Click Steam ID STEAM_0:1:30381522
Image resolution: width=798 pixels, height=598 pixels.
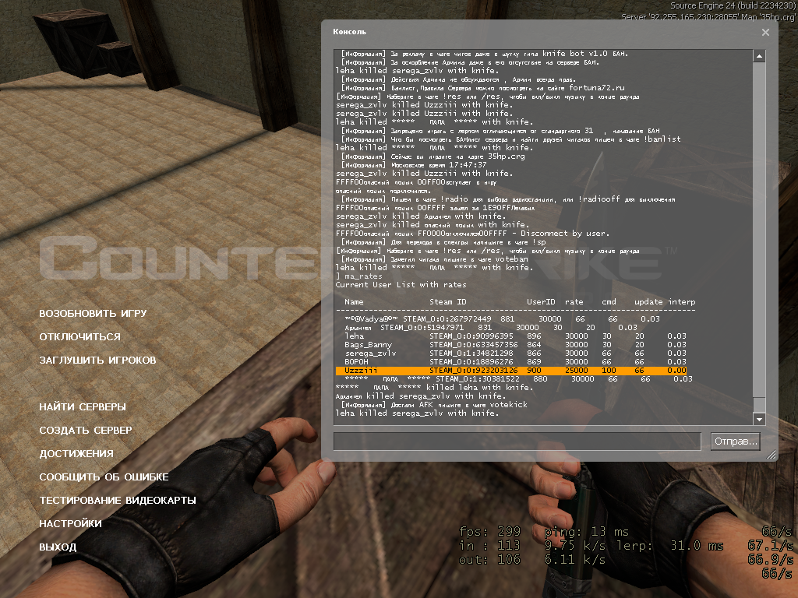[x=478, y=379]
